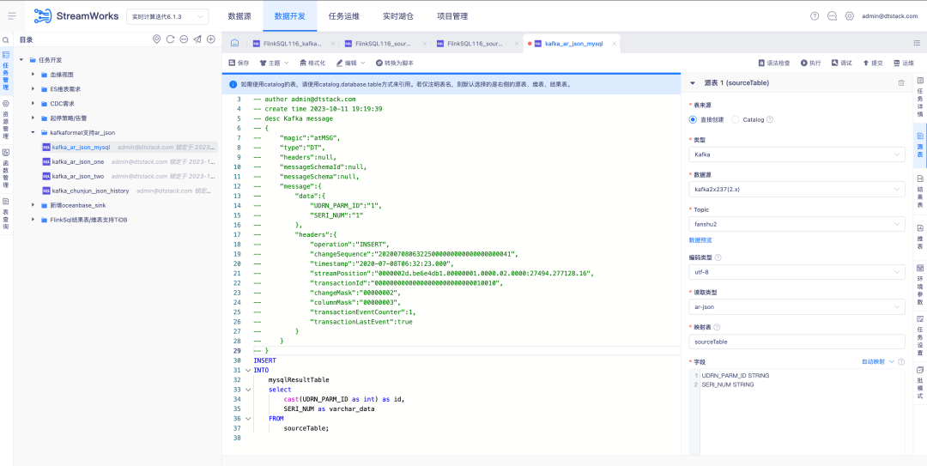Open 数据源 kafka2x237 dropdown
The height and width of the screenshot is (466, 927).
tap(797, 190)
